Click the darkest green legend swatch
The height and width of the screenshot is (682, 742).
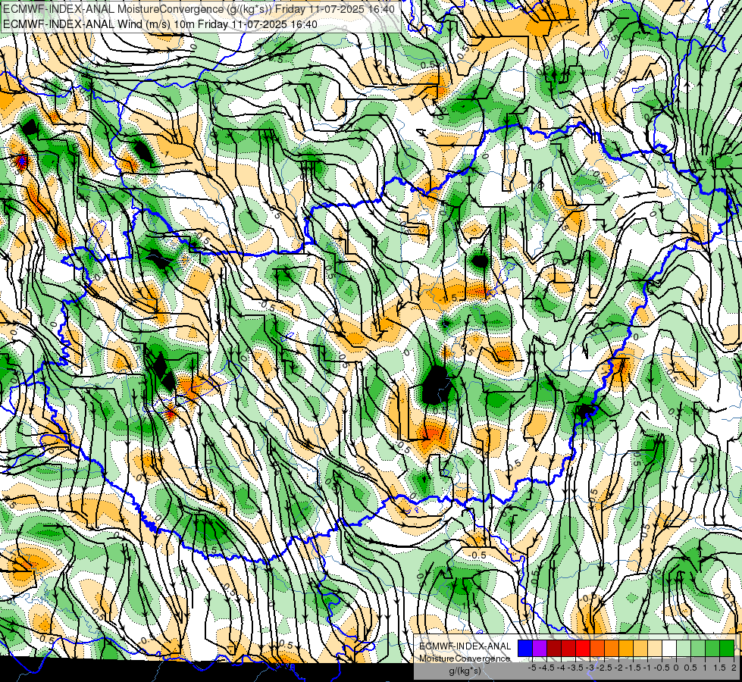pyautogui.click(x=727, y=648)
